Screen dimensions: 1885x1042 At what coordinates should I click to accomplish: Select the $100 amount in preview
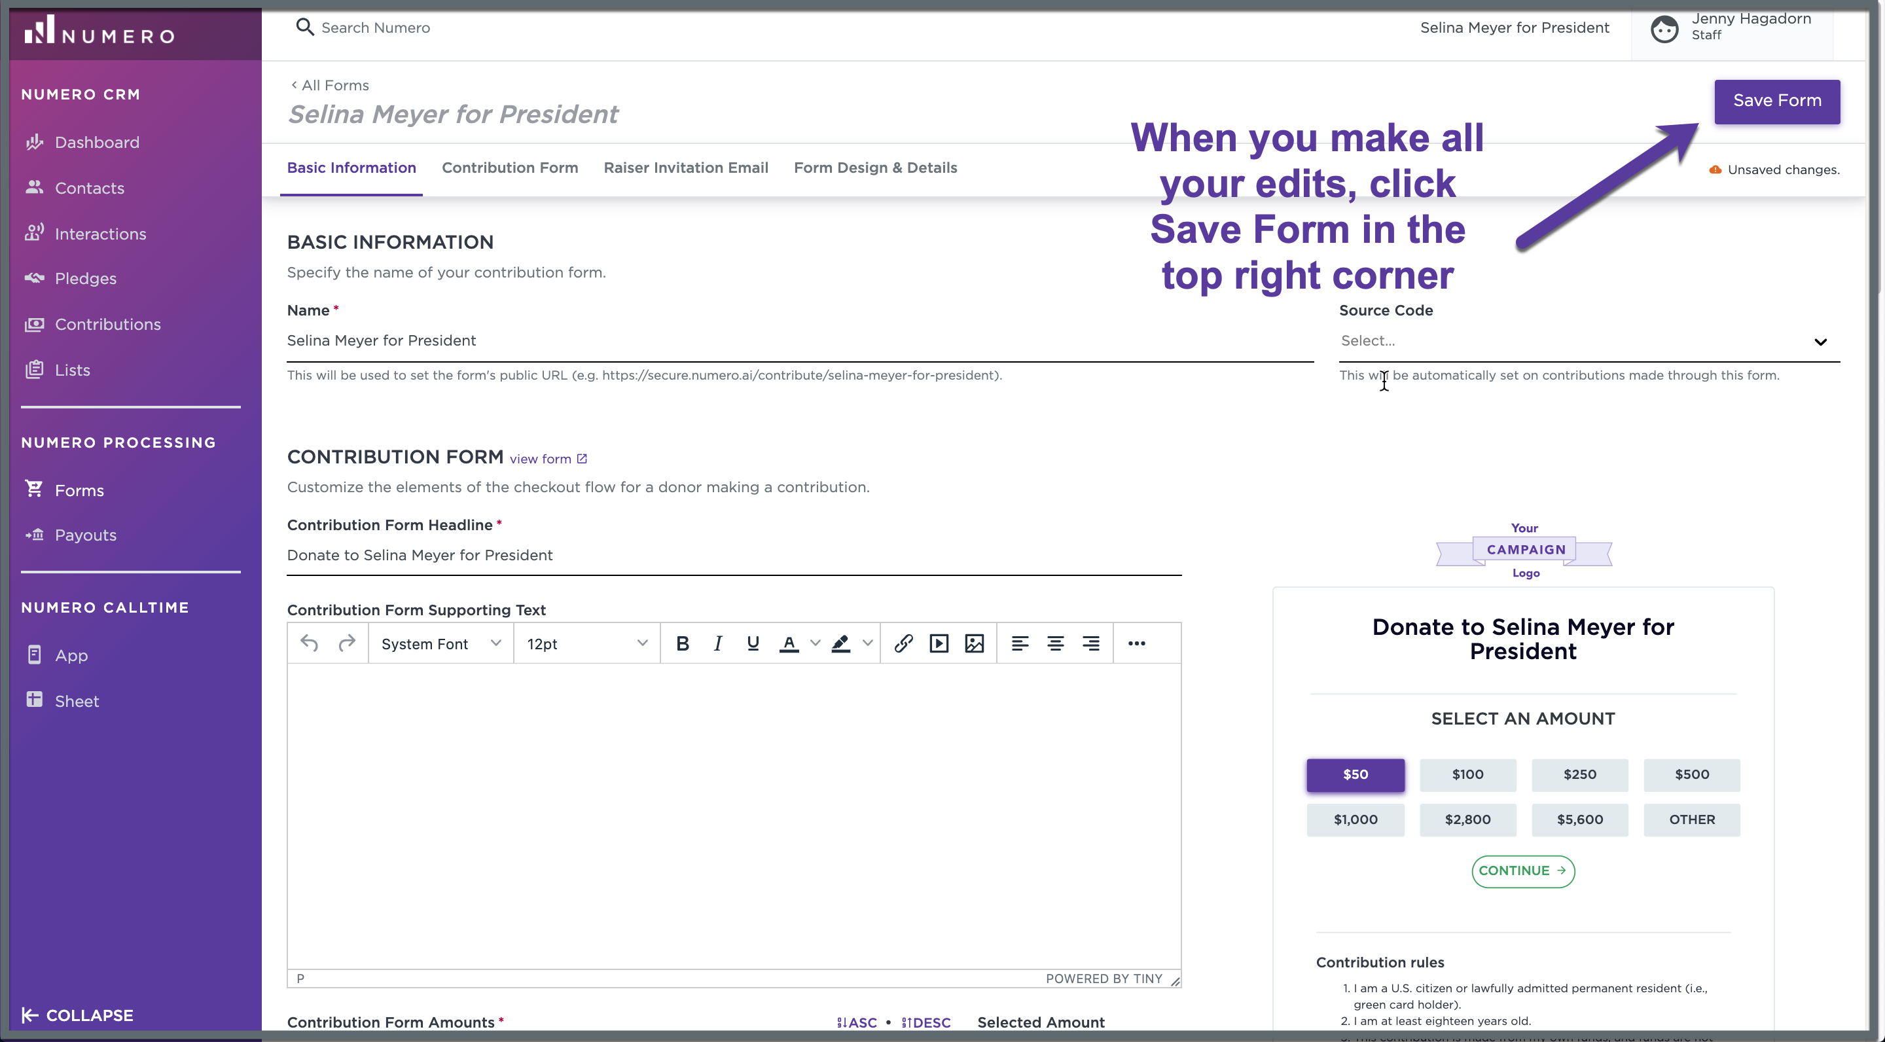1467,774
